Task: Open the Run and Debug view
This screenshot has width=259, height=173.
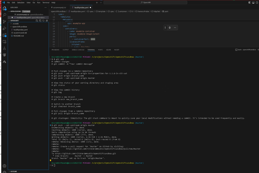Action: click(5, 28)
